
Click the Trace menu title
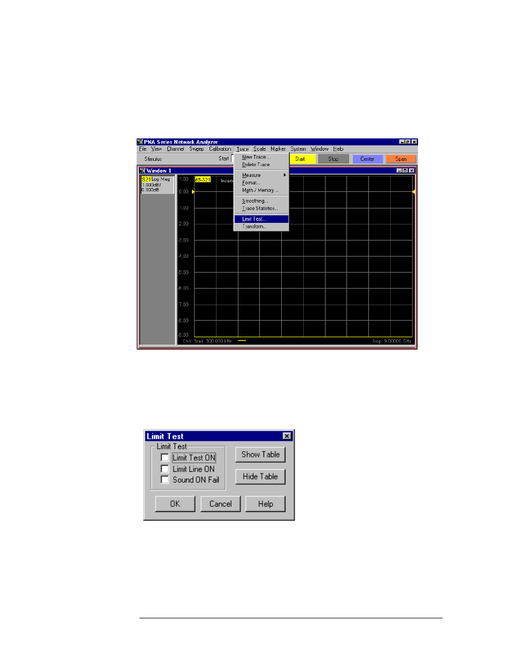coord(243,149)
